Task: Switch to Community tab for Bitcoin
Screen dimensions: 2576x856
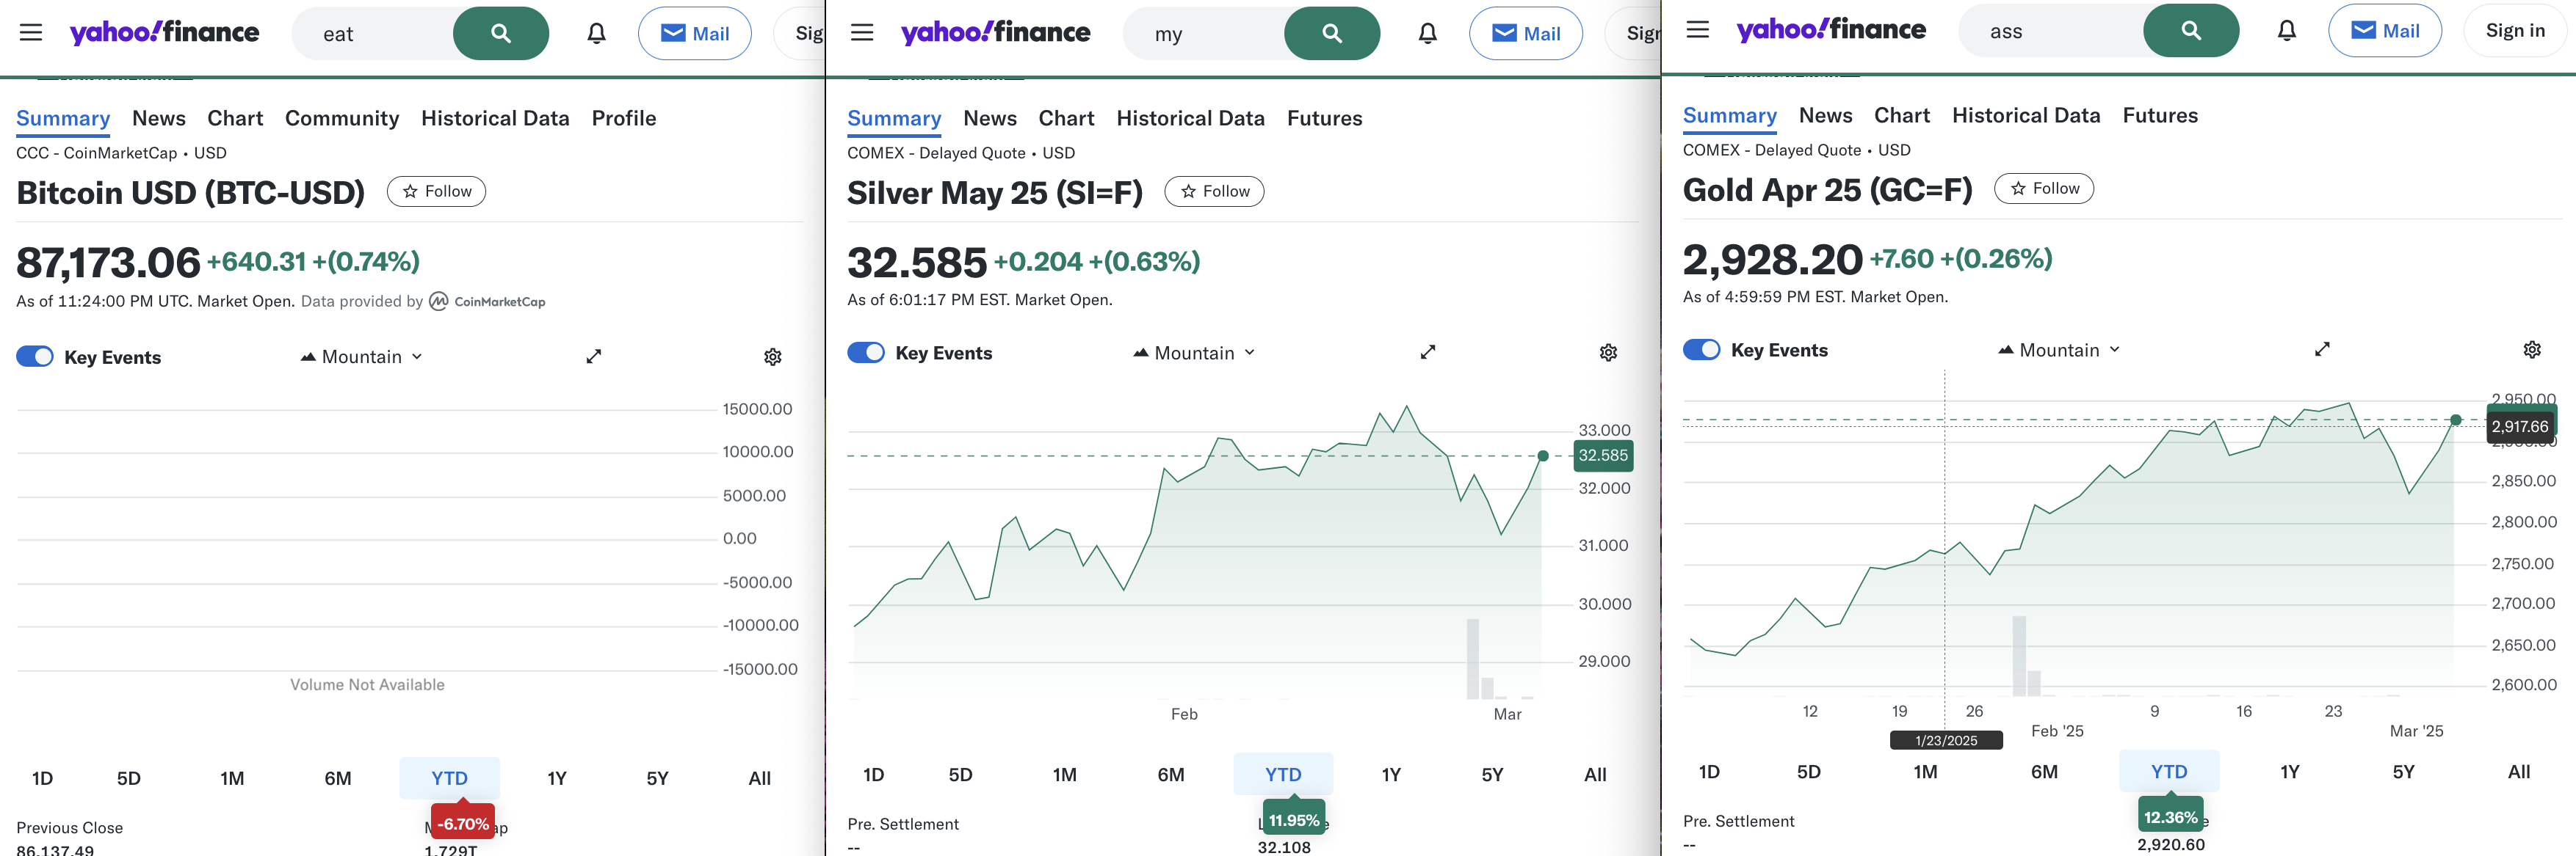Action: pos(341,118)
